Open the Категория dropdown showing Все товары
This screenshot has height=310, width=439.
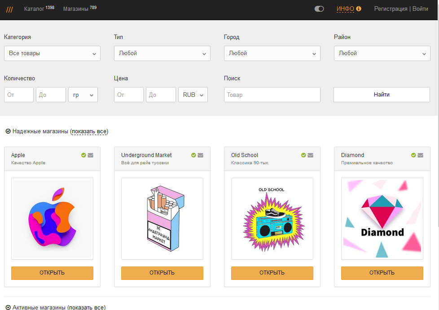point(52,53)
